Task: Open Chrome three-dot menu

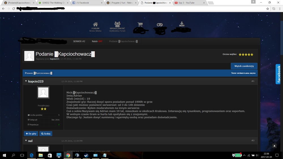Action: coord(280,9)
